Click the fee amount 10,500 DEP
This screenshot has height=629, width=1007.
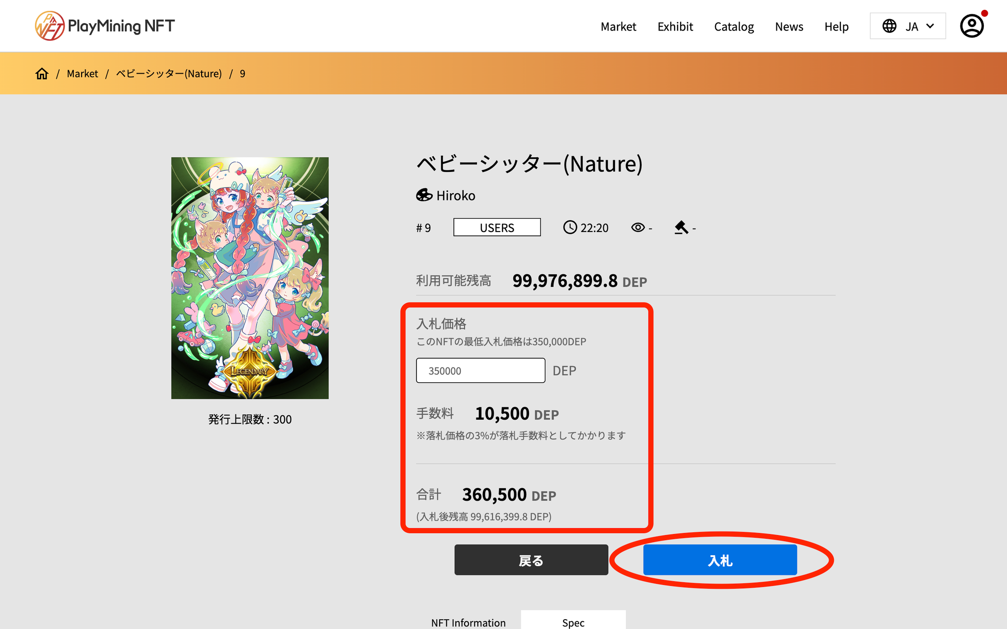pos(517,414)
